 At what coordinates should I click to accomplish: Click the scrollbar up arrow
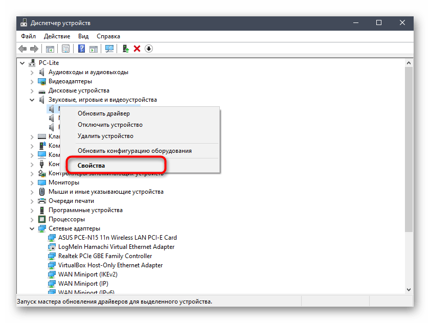[409, 63]
